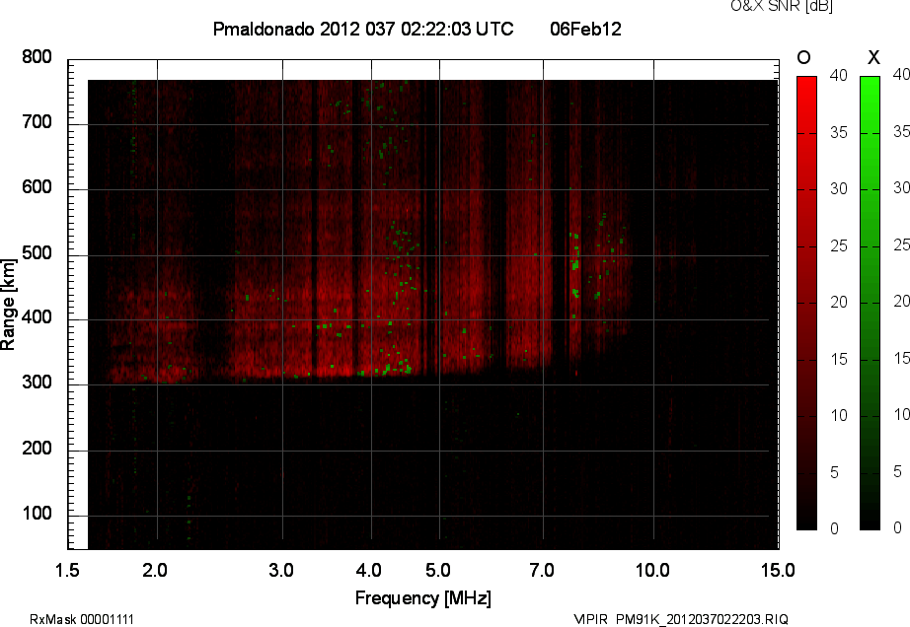
Task: Click the 15.0 frequency tick label
Action: (778, 570)
